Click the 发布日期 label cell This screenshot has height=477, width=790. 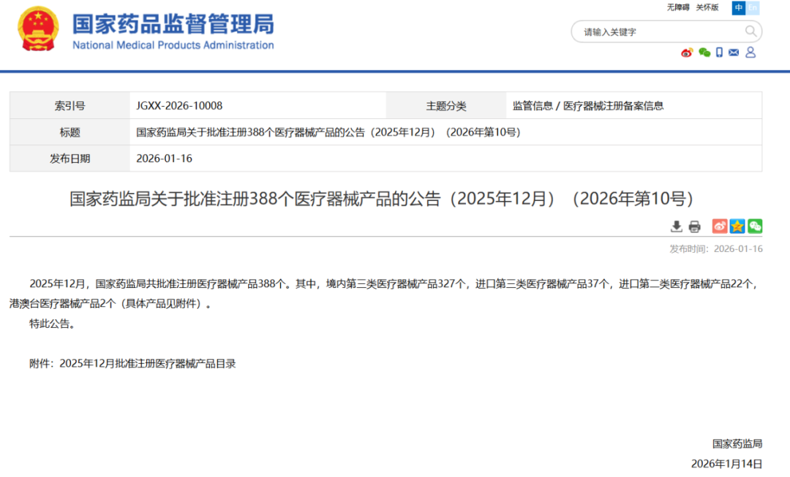(69, 159)
